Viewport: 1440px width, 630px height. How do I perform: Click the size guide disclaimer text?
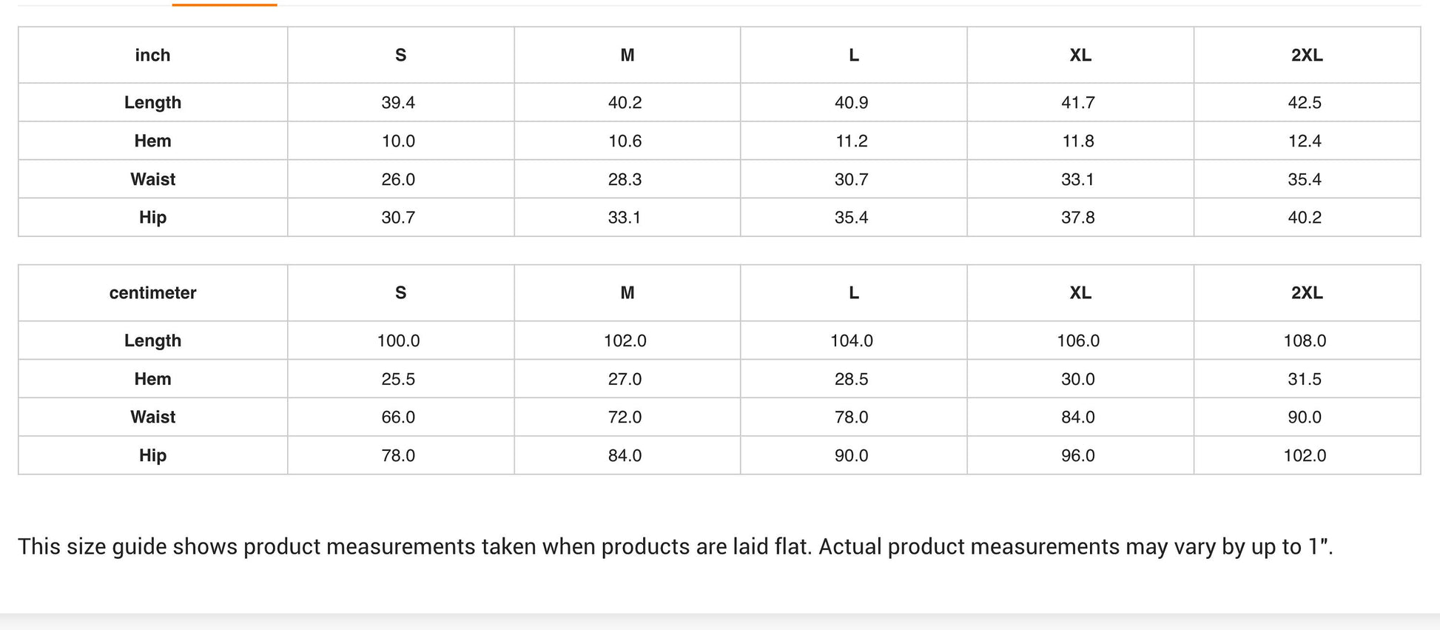(675, 547)
